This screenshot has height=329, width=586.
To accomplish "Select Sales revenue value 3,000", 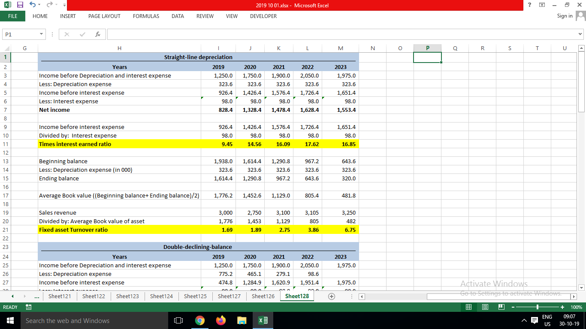I will 217,212.
